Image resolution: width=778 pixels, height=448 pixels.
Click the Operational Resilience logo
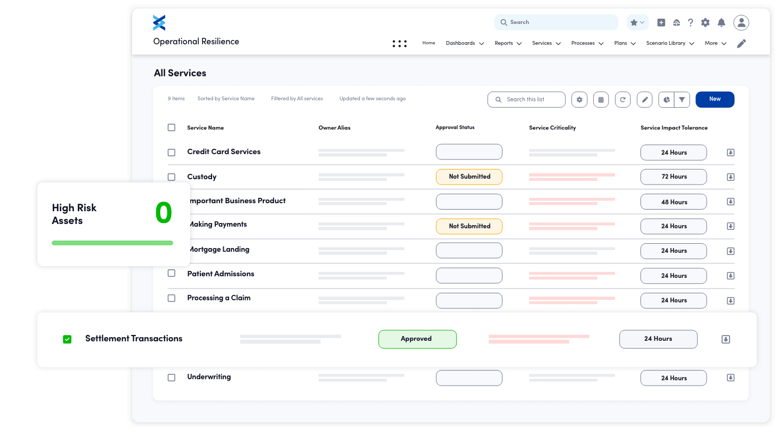159,22
